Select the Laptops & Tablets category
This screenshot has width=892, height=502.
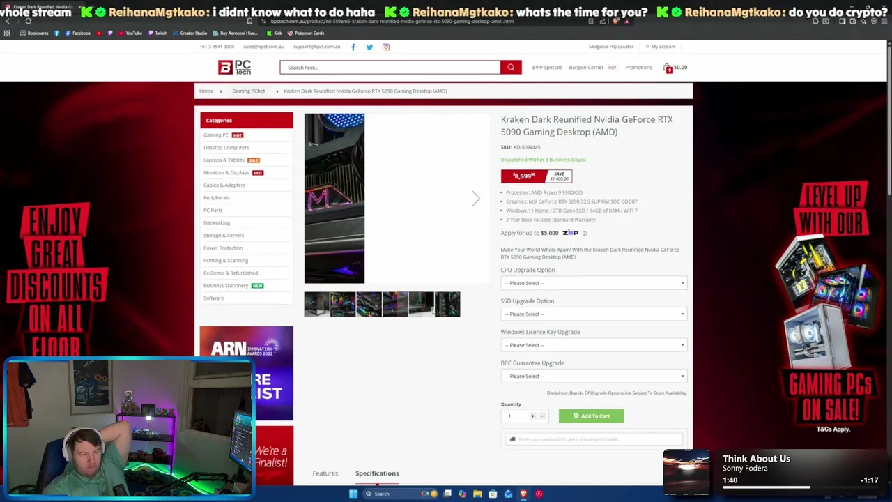pos(224,160)
